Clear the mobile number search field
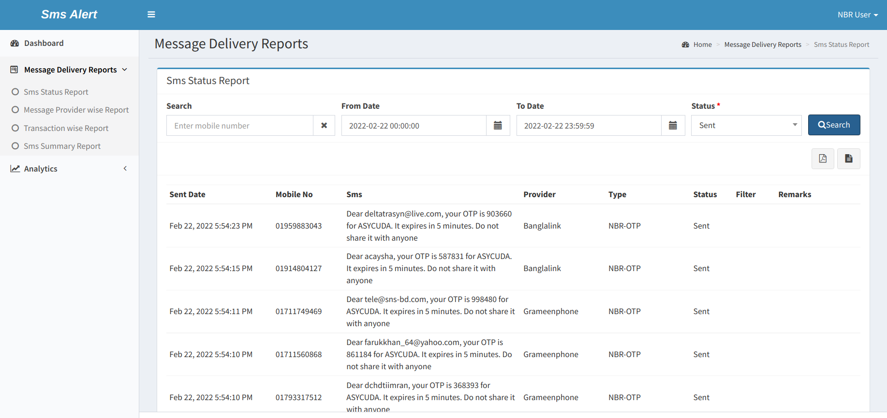The height and width of the screenshot is (418, 887). 324,126
